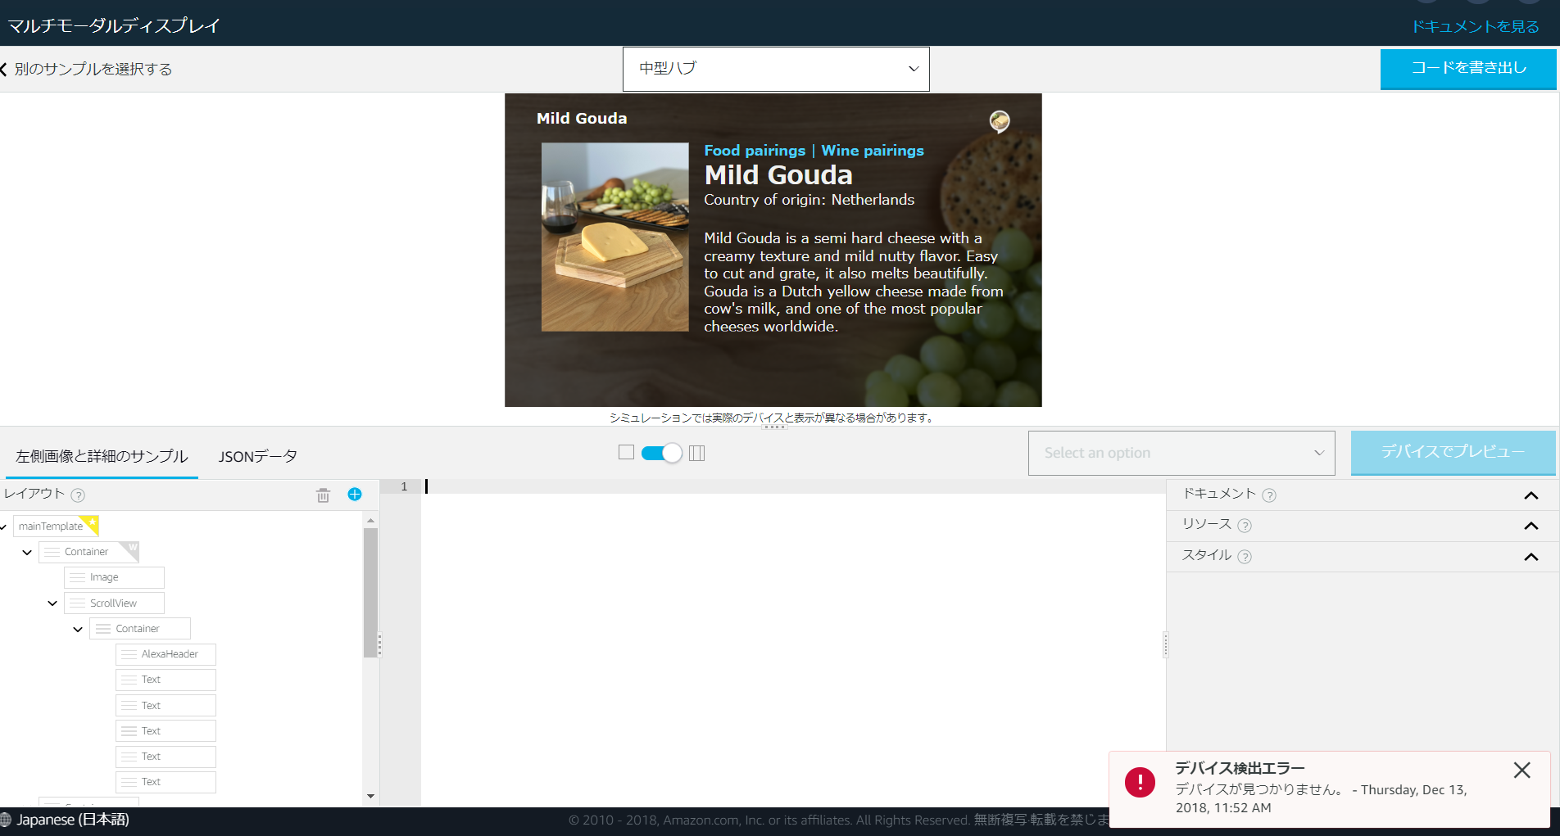Image resolution: width=1560 pixels, height=836 pixels.
Task: Open the 中型ハブ device dropdown
Action: 776,69
